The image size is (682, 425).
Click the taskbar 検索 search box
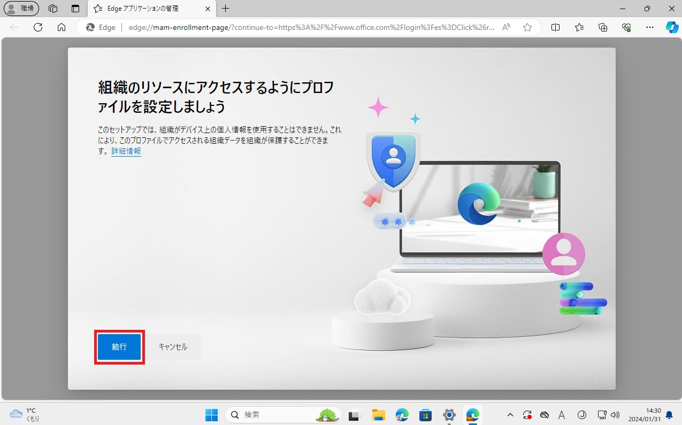click(x=283, y=415)
